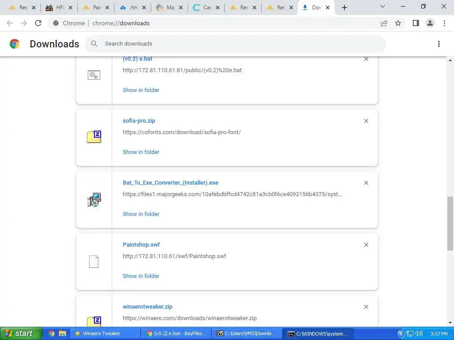
Task: Remove (v0.2) e.bat from list
Action: [366, 59]
